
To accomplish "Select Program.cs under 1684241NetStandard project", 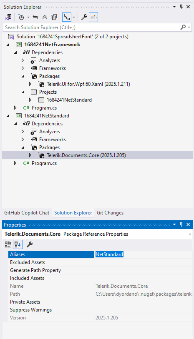I will [44, 163].
